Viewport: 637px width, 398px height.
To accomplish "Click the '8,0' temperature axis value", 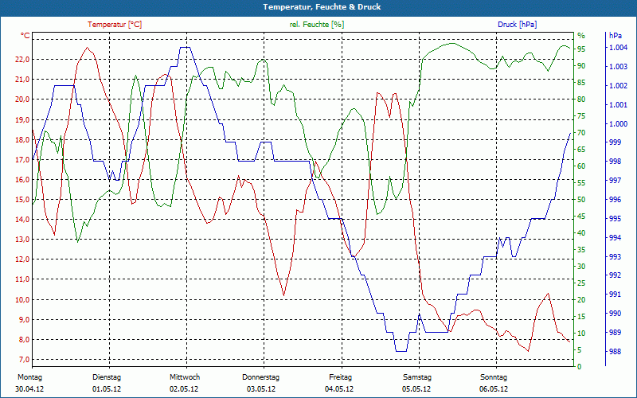I will pyautogui.click(x=25, y=340).
